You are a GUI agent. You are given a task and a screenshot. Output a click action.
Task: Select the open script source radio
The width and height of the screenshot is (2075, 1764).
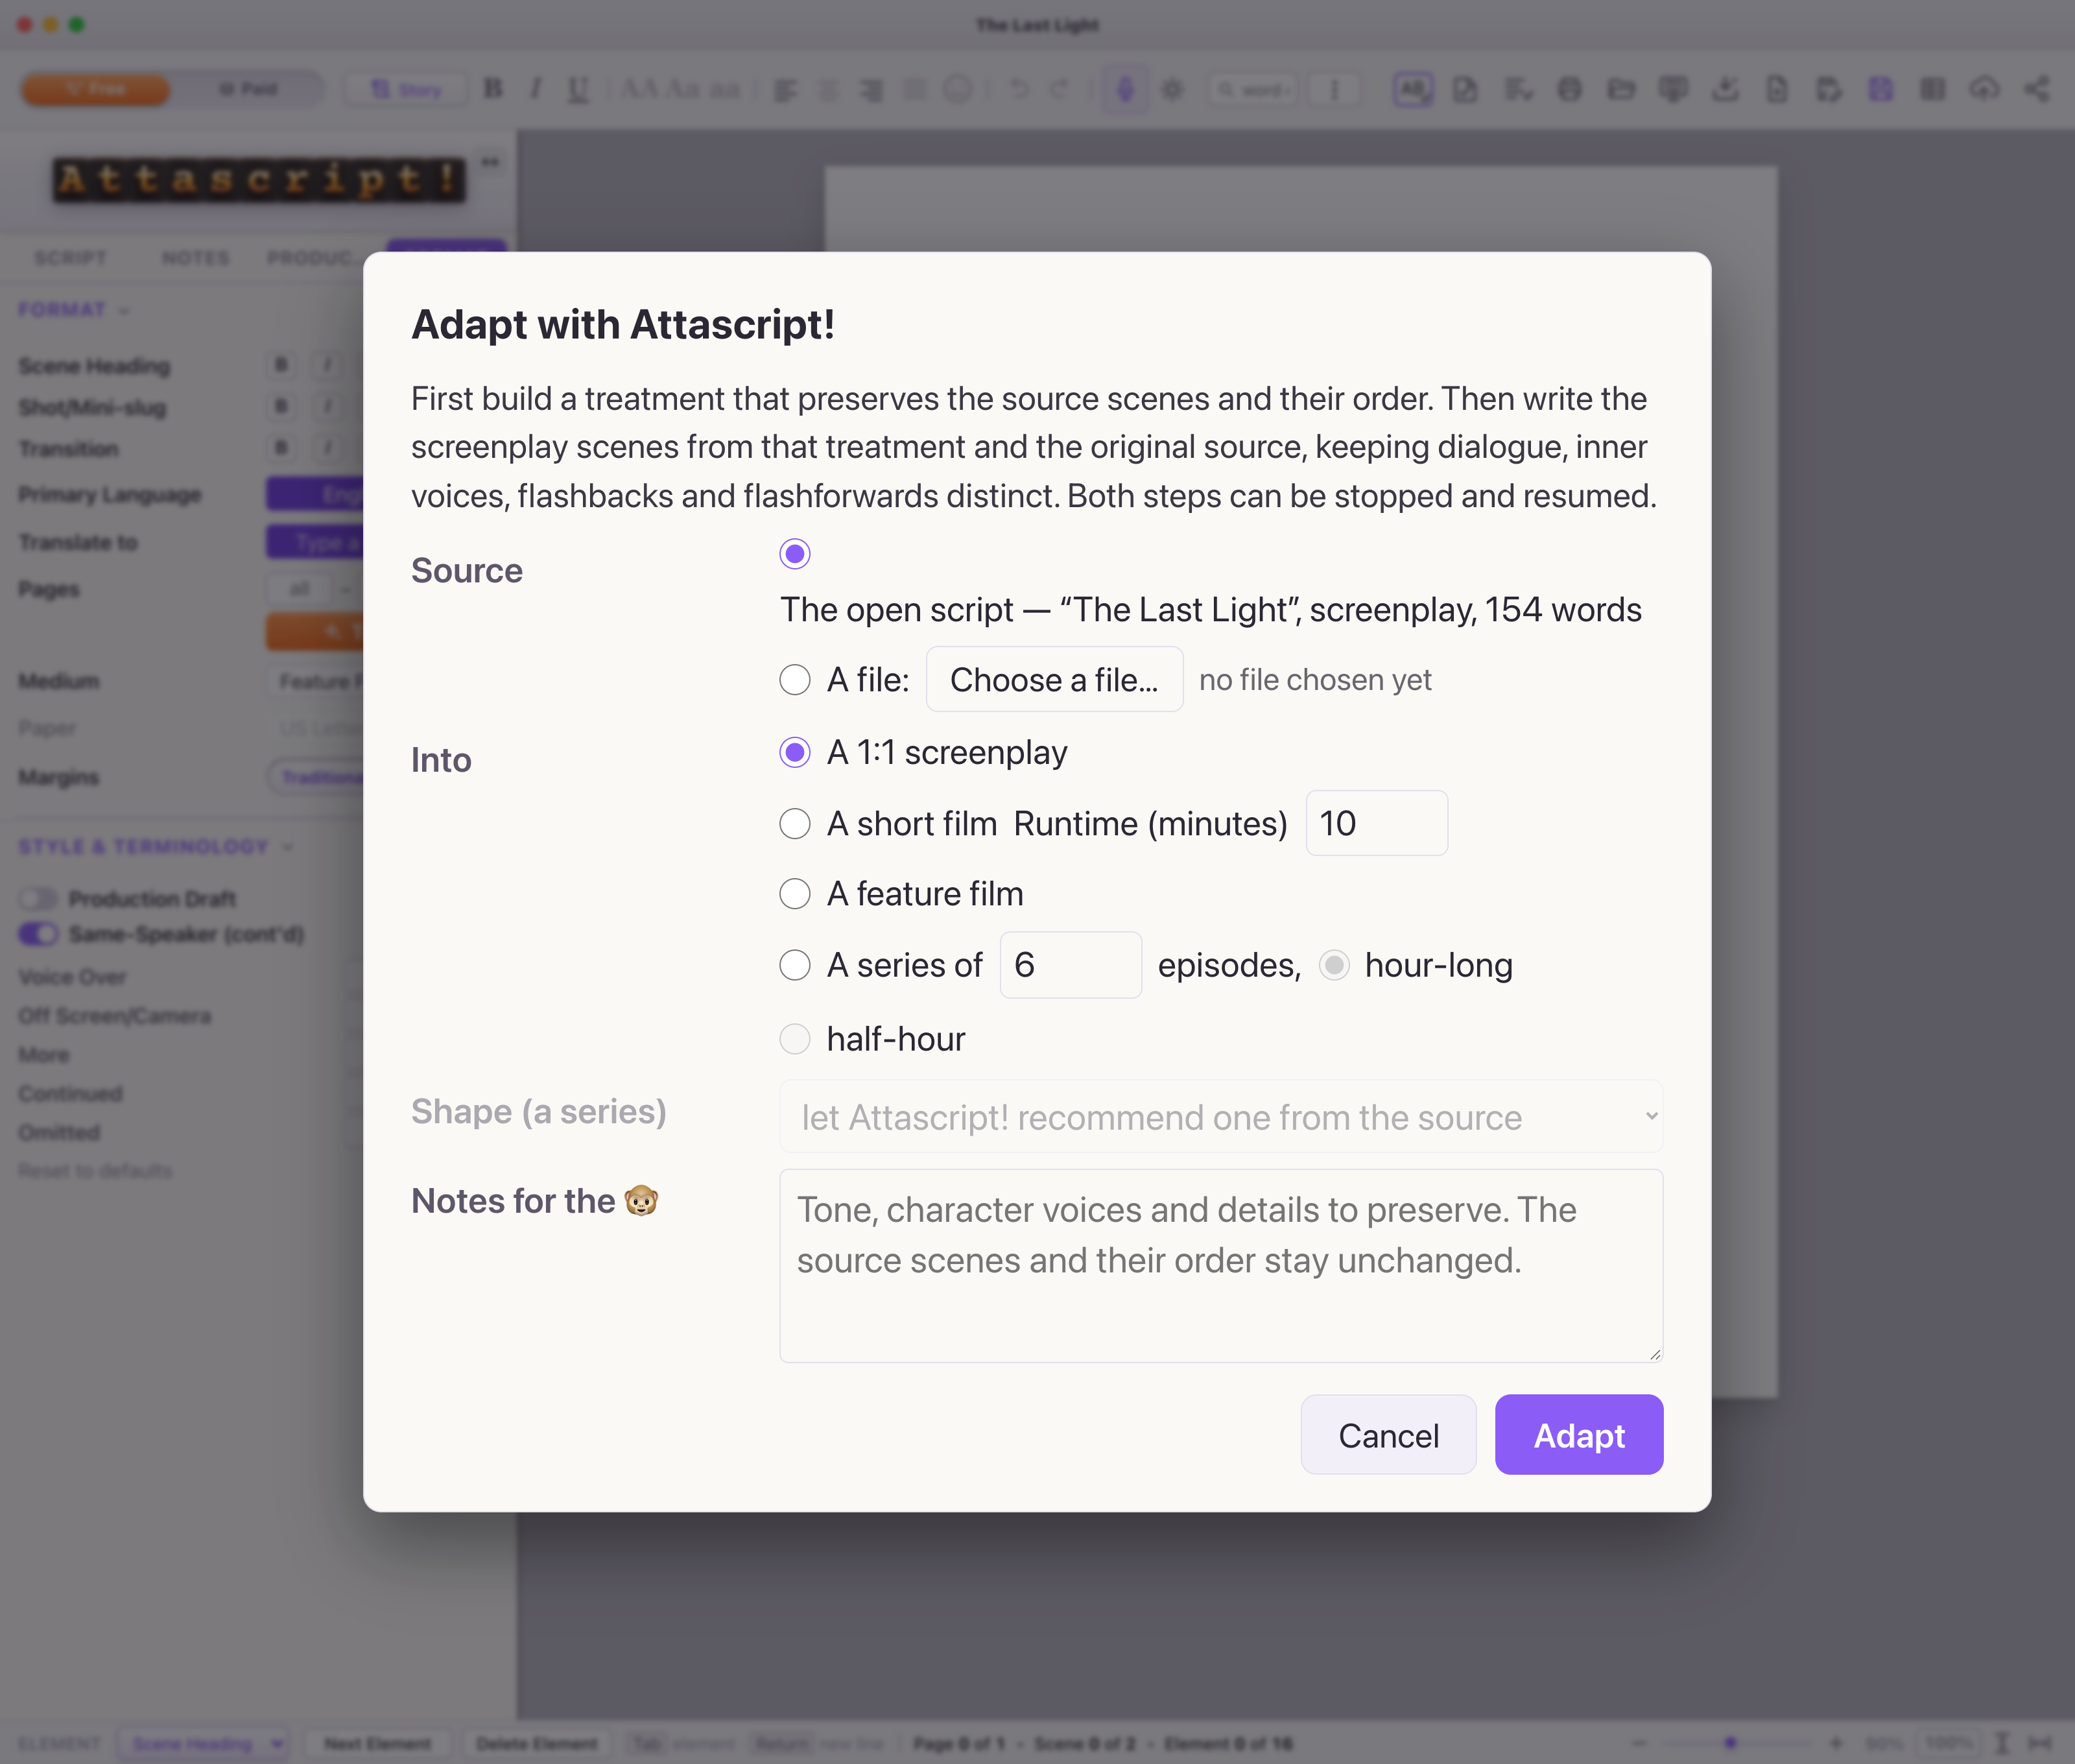point(795,554)
